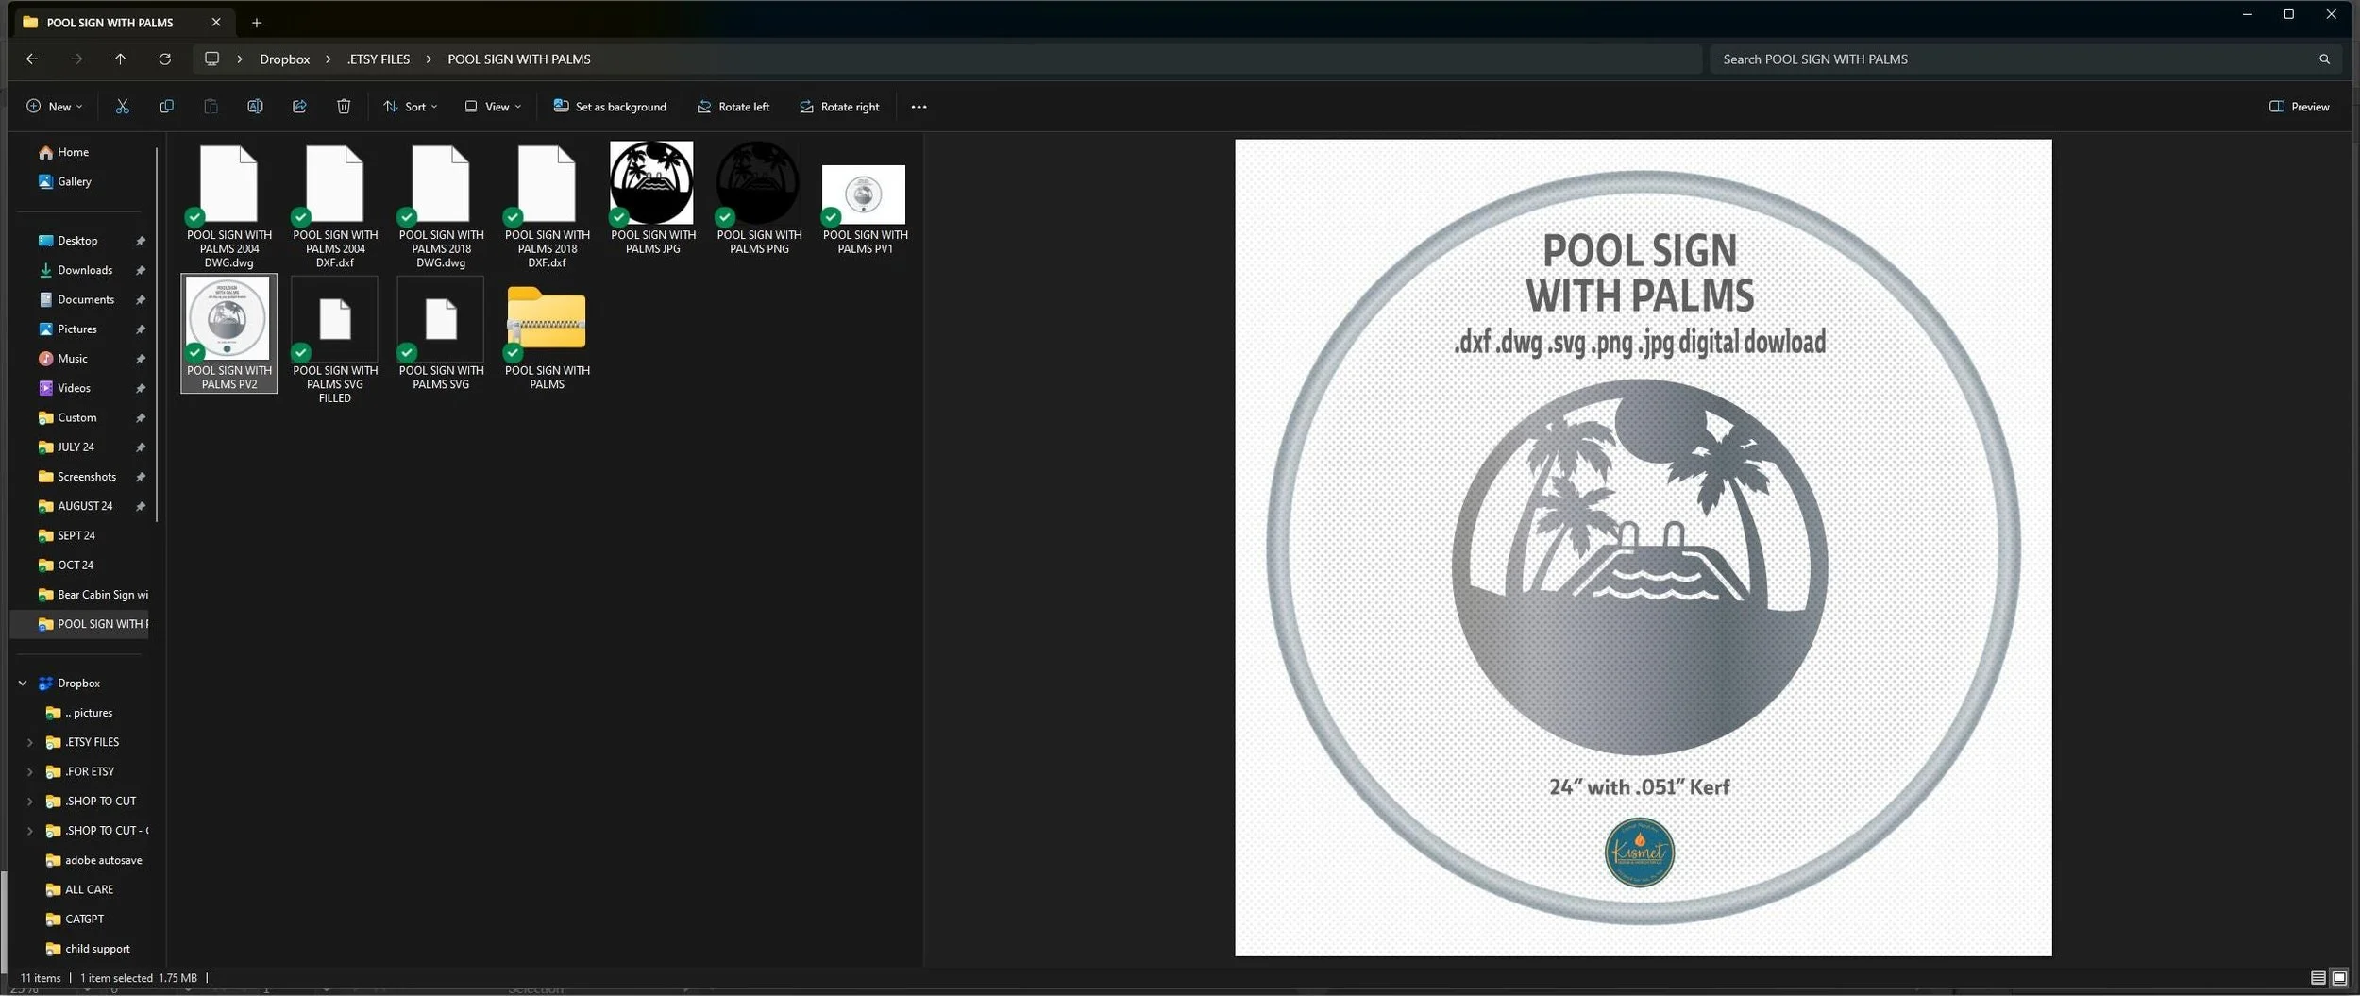The height and width of the screenshot is (996, 2360).
Task: Expand the chevron after Dropbox in path
Action: point(328,59)
